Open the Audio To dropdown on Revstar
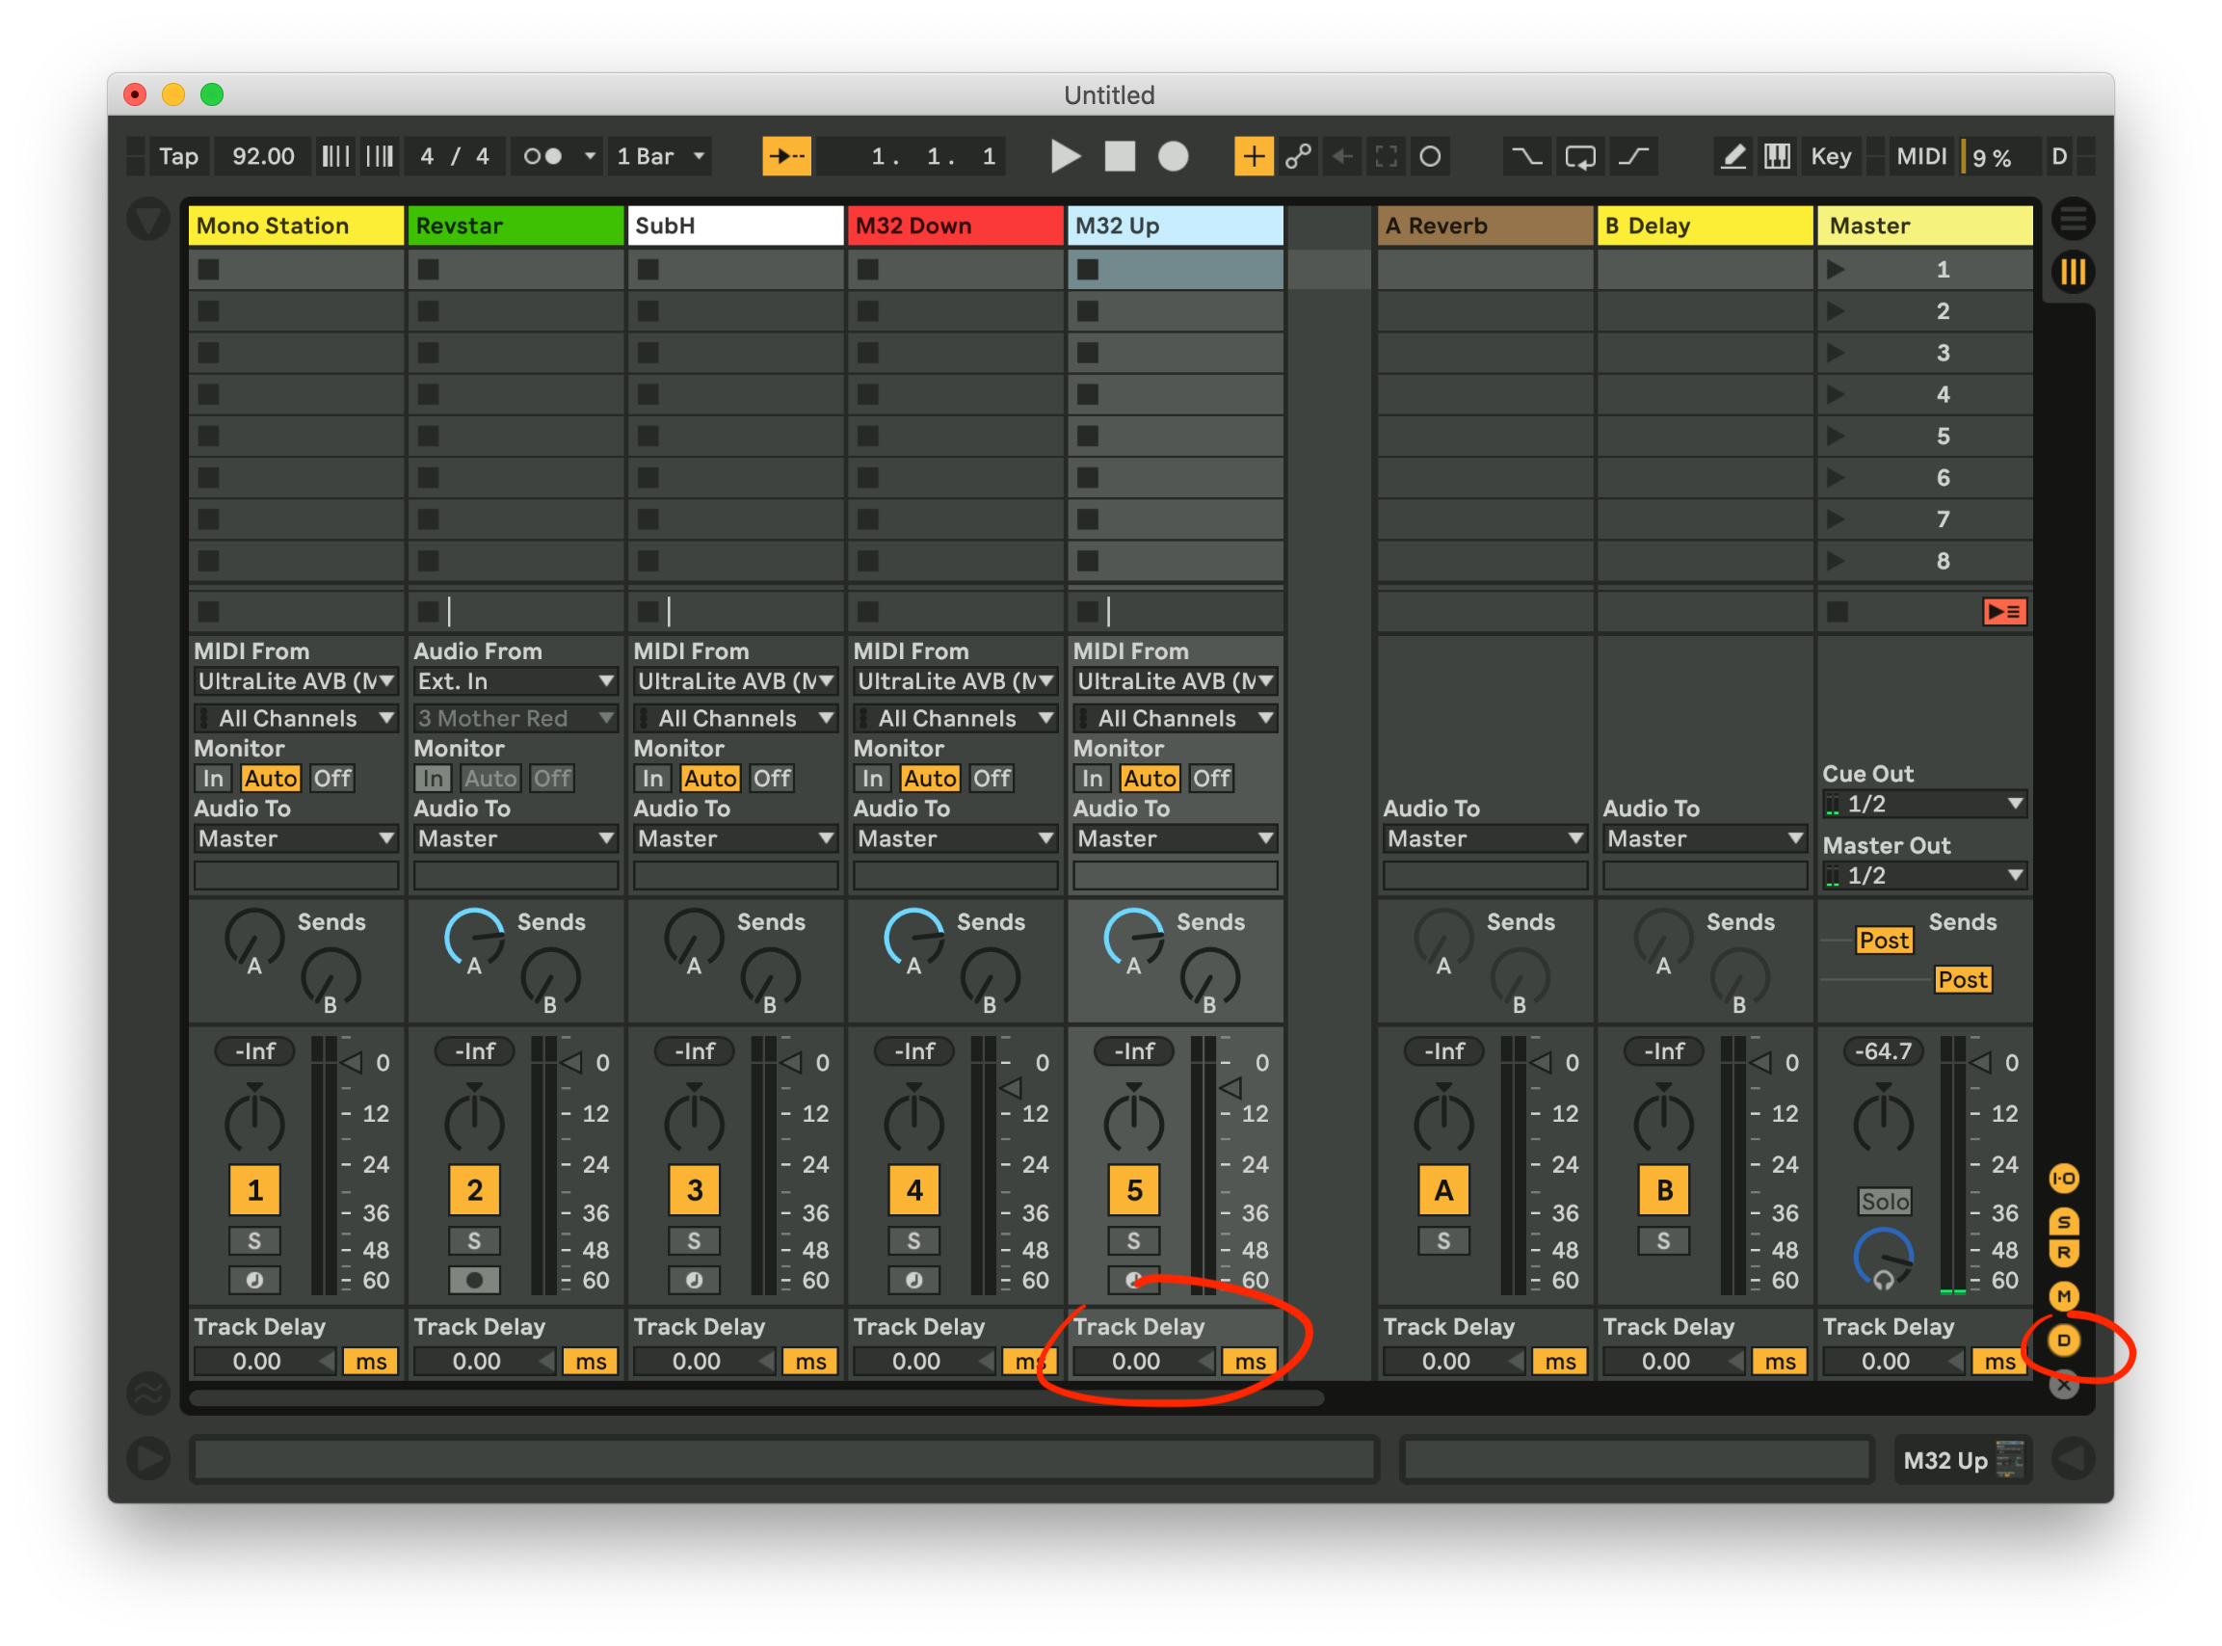Screen dimensions: 2222x1646 515,839
